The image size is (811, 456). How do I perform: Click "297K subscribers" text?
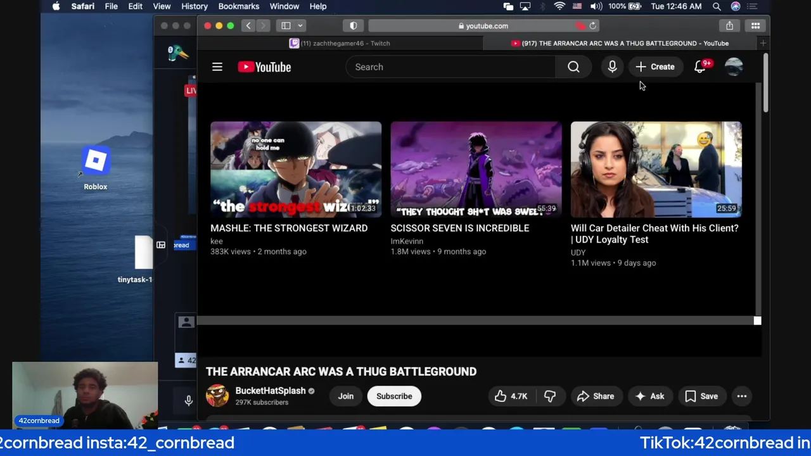tap(262, 402)
